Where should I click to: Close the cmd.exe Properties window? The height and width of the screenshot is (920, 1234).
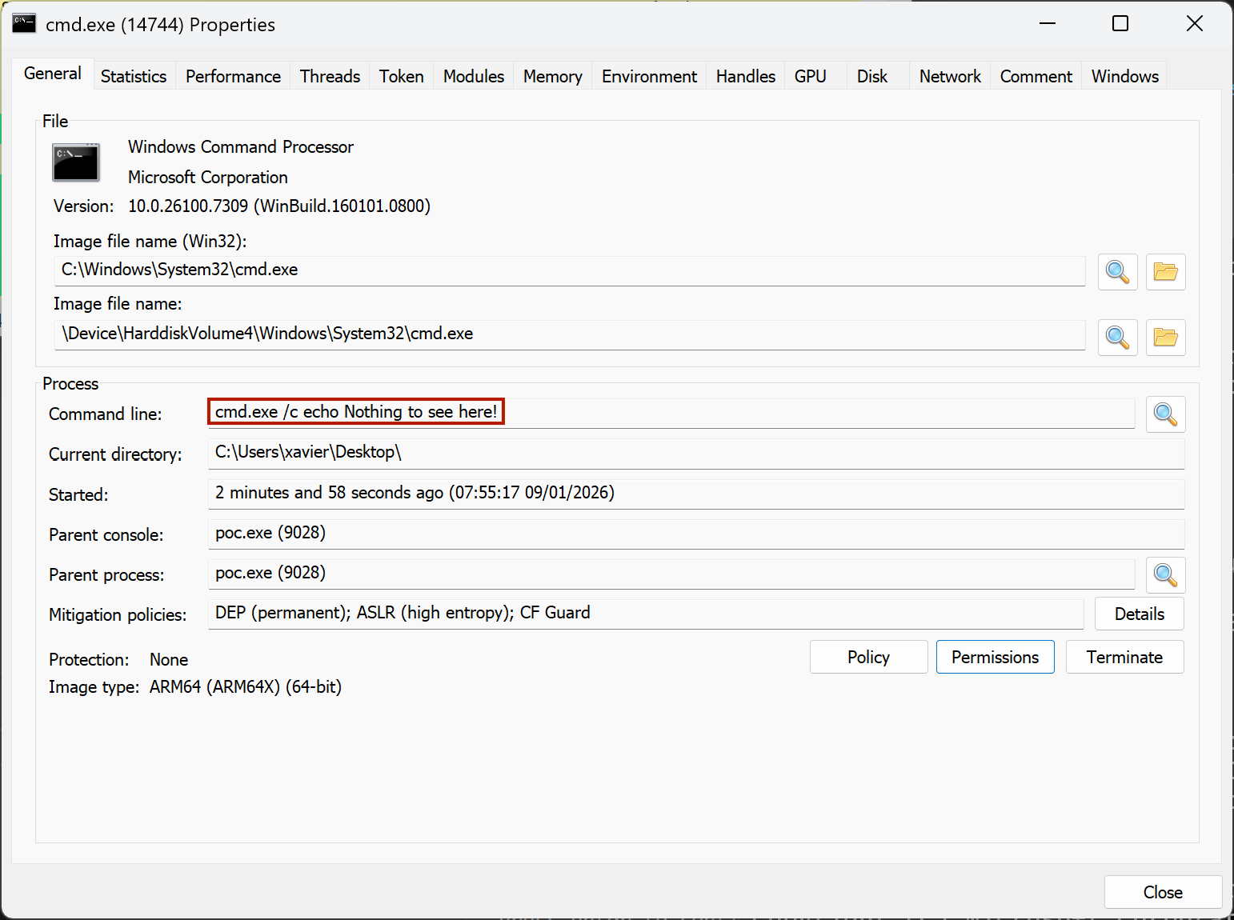tap(1162, 892)
